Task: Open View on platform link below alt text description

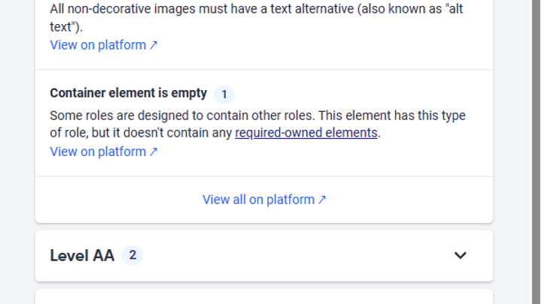Action: [98, 45]
